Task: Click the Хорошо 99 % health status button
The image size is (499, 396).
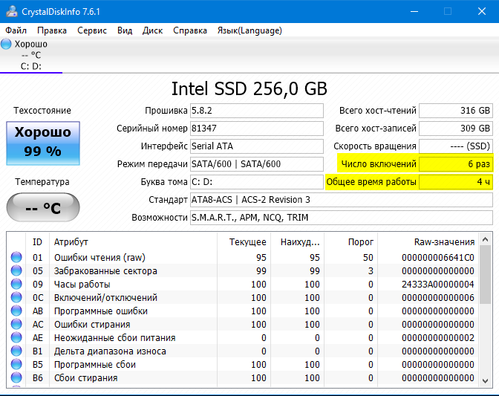Action: point(43,143)
